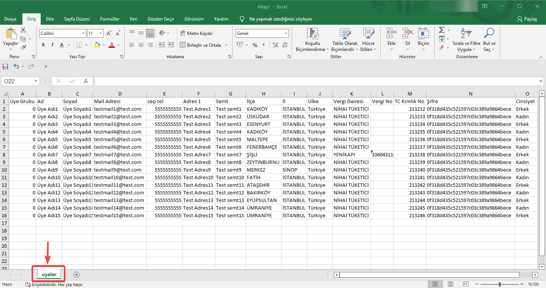Open Tablo Olarak Biçimlendir button
The width and height of the screenshot is (546, 288).
coord(345,40)
